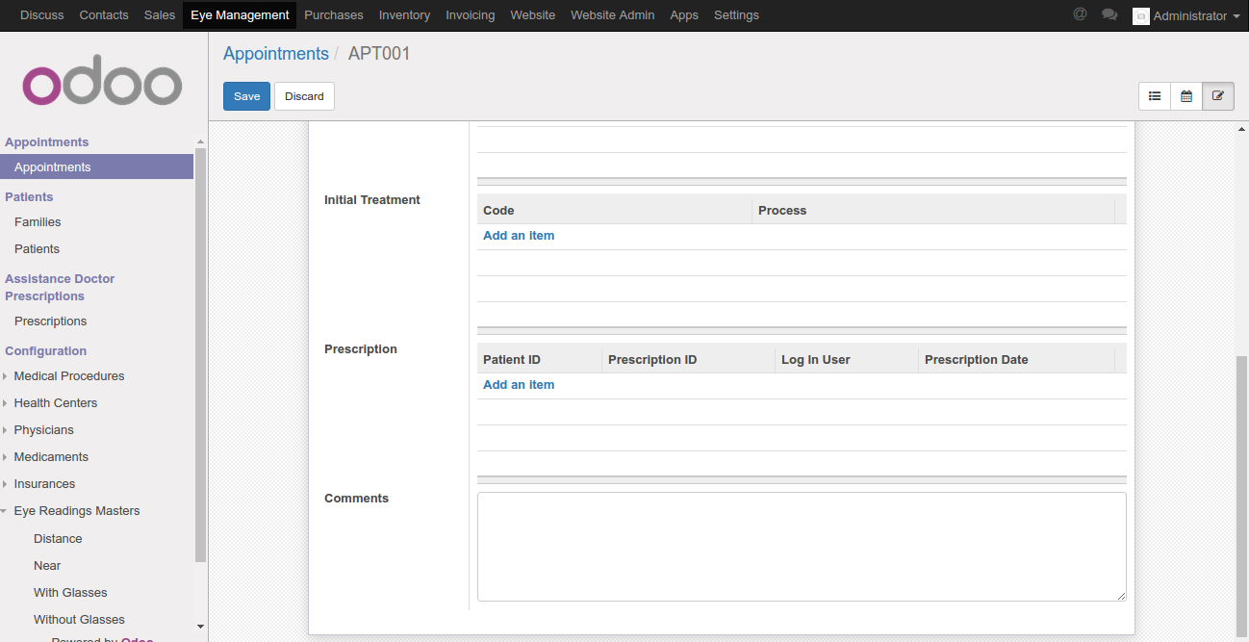Open the Apps menu

coord(684,15)
